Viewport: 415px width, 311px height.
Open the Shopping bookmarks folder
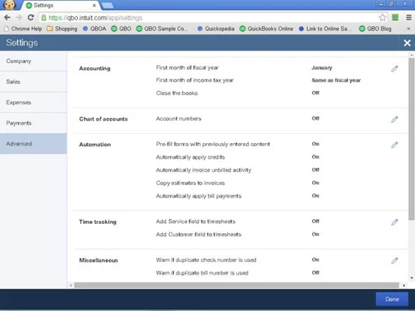[62, 29]
